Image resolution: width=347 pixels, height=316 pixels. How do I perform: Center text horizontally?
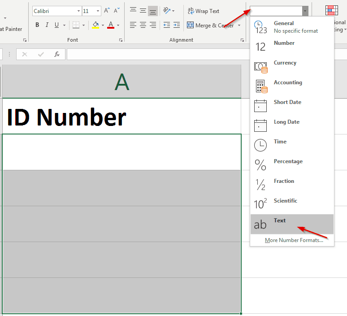pos(143,25)
